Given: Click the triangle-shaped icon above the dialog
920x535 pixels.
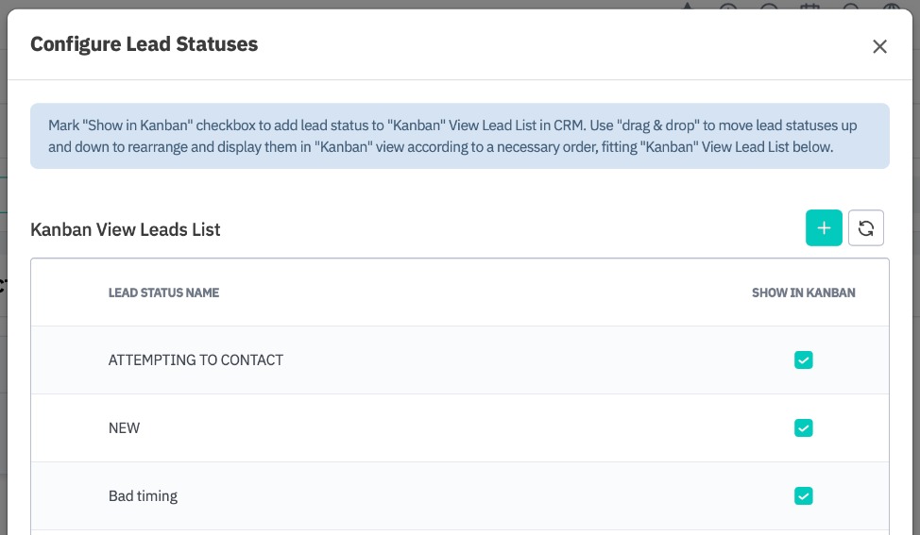Looking at the screenshot, I should point(687,7).
